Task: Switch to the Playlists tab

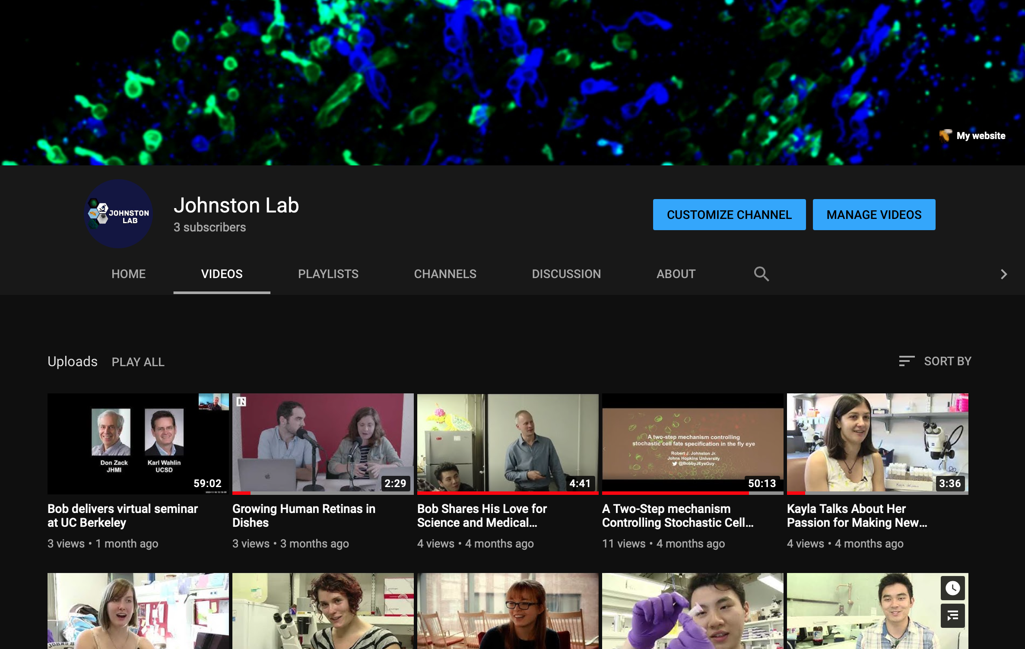Action: (x=328, y=274)
